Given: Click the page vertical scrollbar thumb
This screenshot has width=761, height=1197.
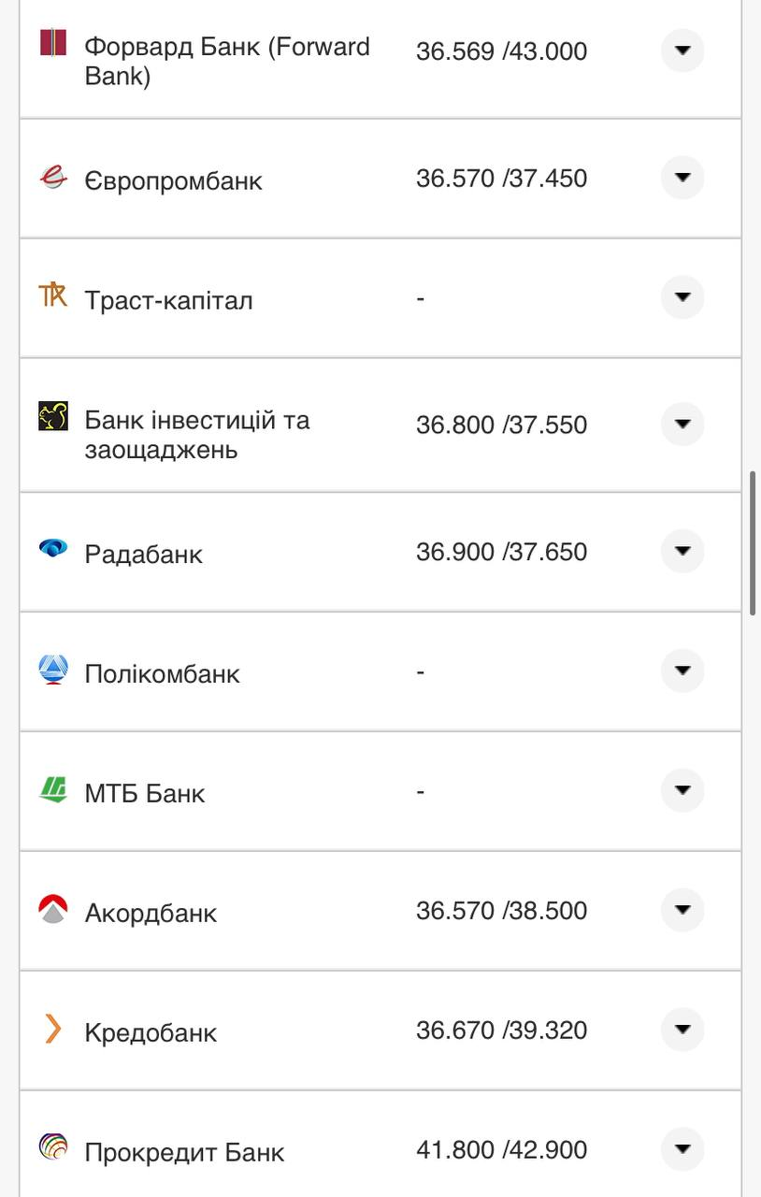Looking at the screenshot, I should (753, 544).
